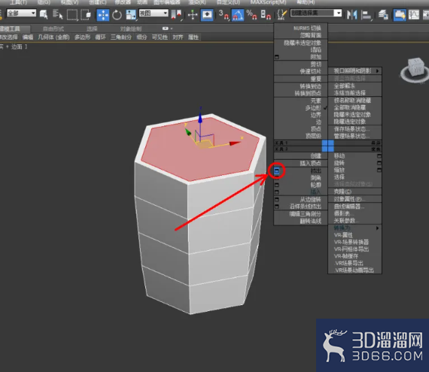The image size is (429, 372).
Task: Open the Layer Manager icon
Action: tap(383, 15)
